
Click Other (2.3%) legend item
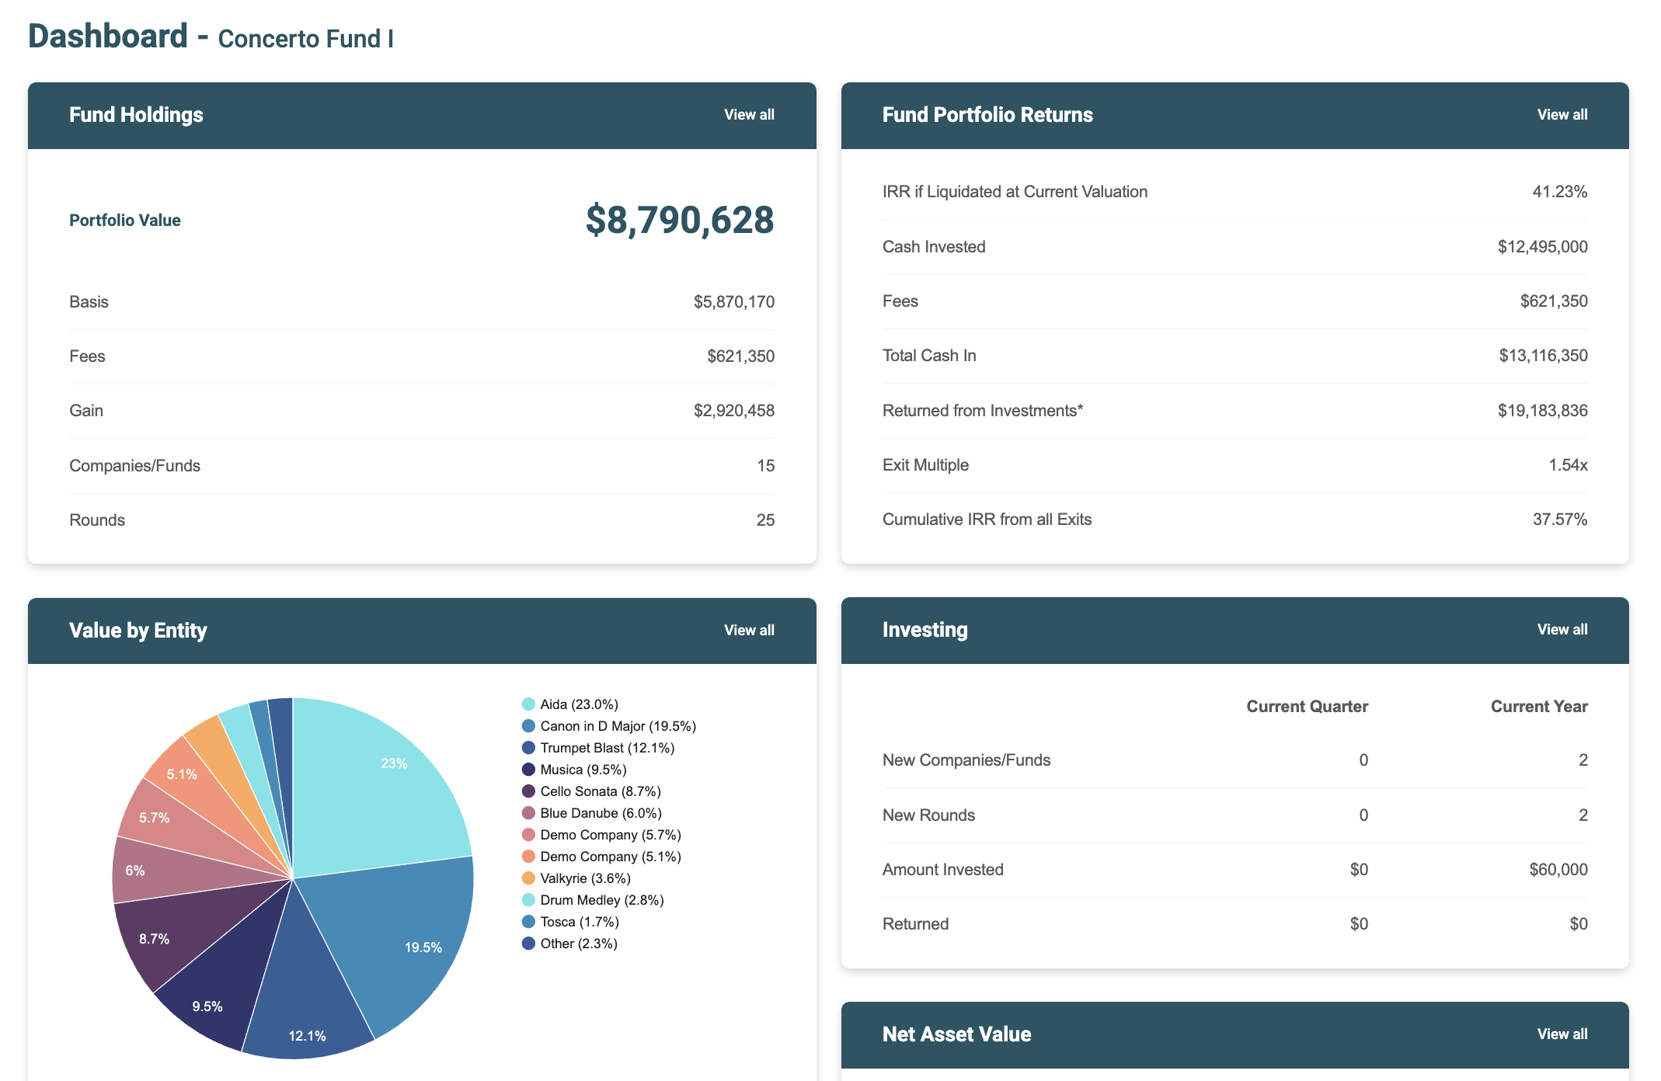point(578,944)
